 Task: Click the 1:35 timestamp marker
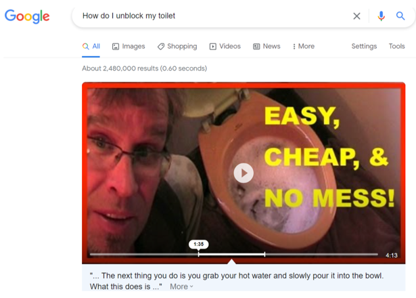[198, 244]
